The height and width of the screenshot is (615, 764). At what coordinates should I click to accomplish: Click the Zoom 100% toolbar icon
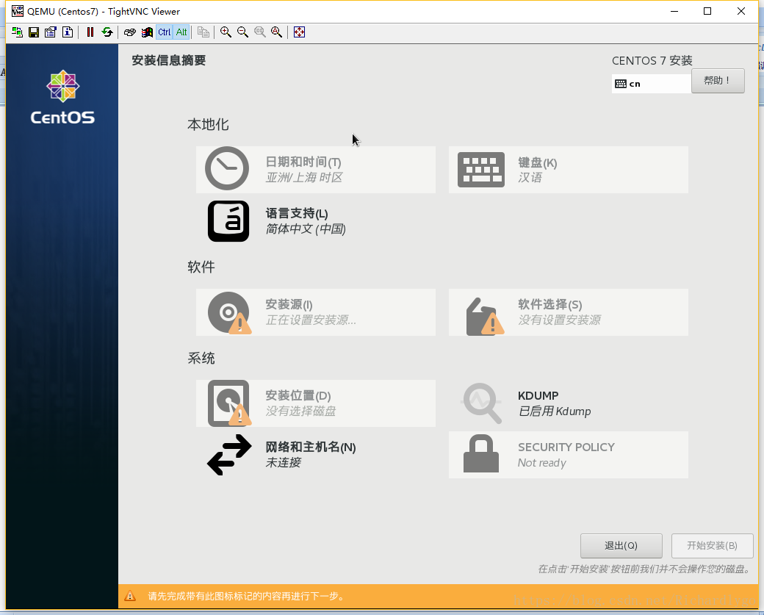tap(260, 32)
